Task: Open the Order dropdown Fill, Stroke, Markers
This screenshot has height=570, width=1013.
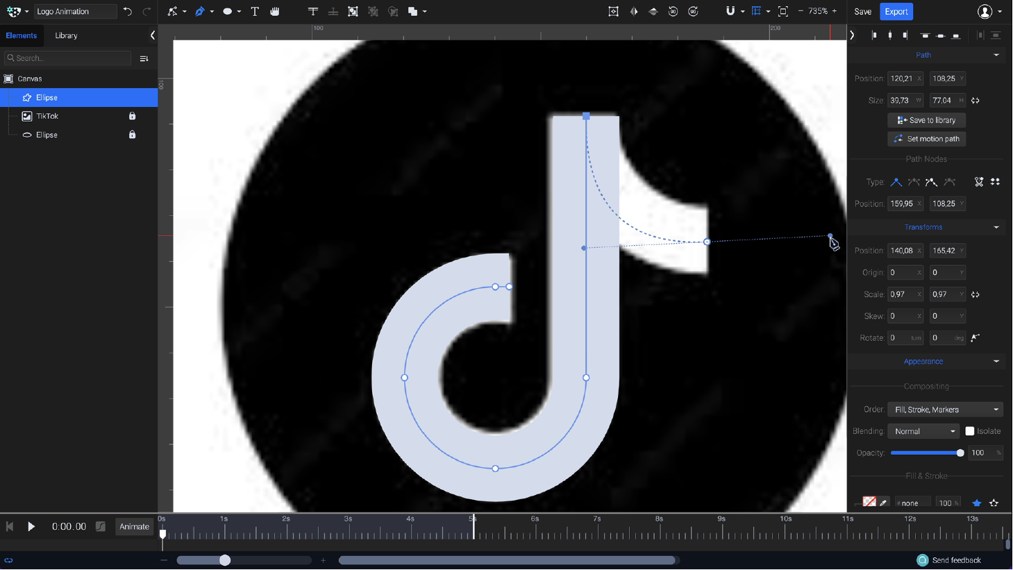Action: click(x=946, y=410)
